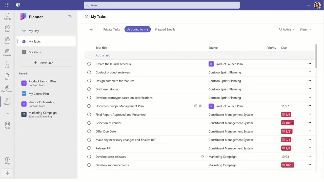Open Files in the left rail
Screen dimensions: 324x182
[x=7, y=77]
